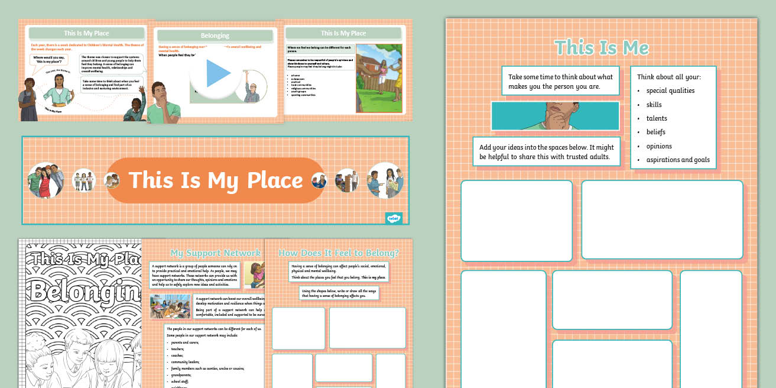Select 'community leaders;' in the support list
776x388 pixels.
(185, 362)
